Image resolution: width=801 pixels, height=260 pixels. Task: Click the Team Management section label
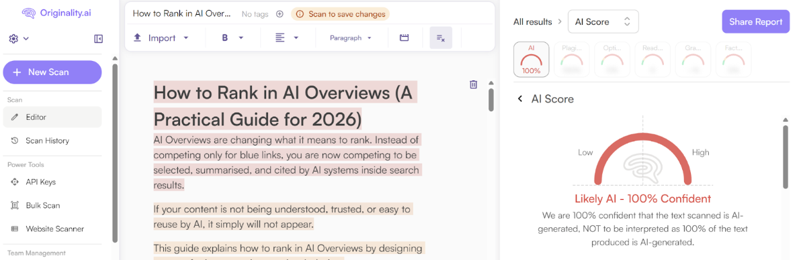(36, 253)
